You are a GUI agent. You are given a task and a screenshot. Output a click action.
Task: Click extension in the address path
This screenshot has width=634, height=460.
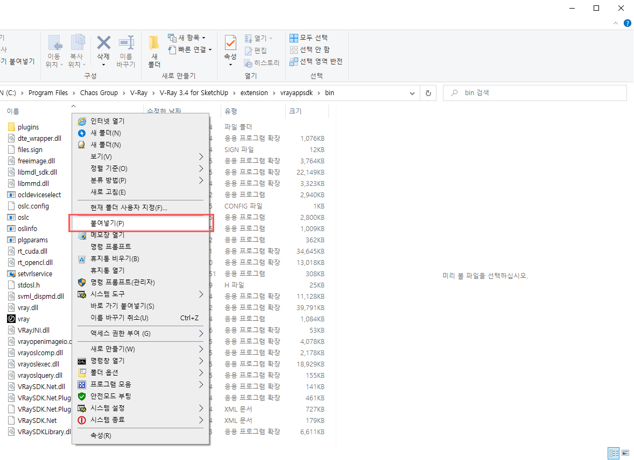point(254,93)
